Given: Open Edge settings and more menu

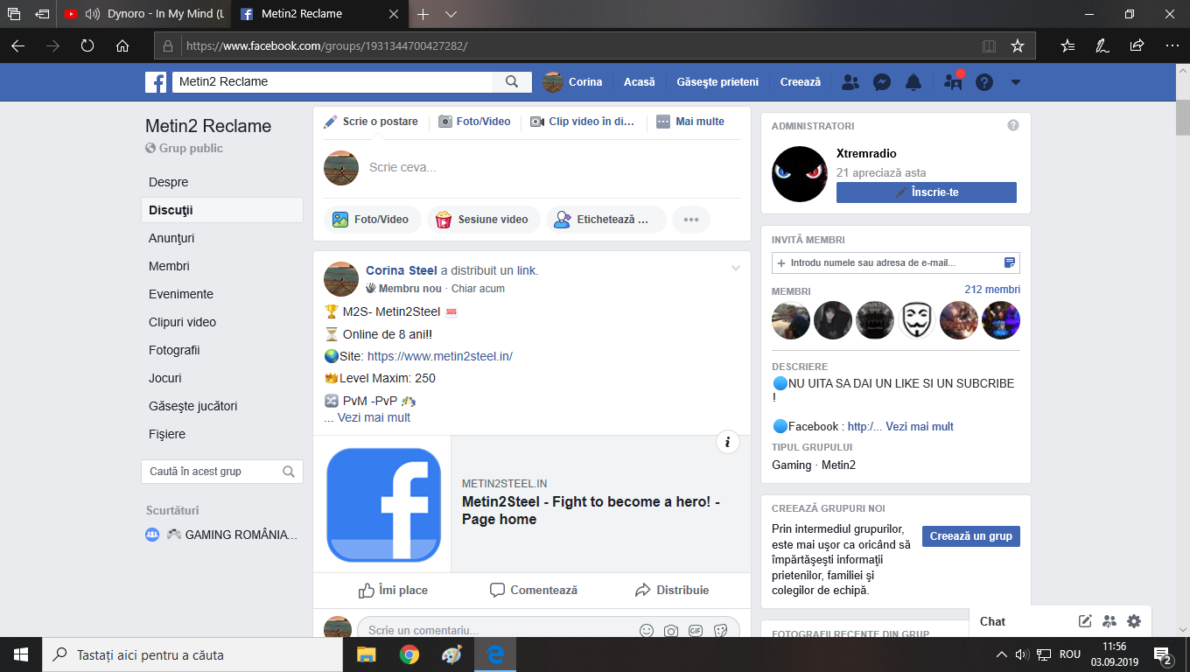Looking at the screenshot, I should [1172, 45].
